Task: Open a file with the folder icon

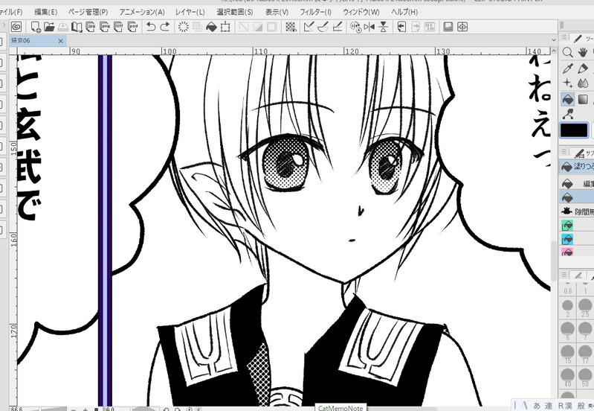Action: pos(49,27)
